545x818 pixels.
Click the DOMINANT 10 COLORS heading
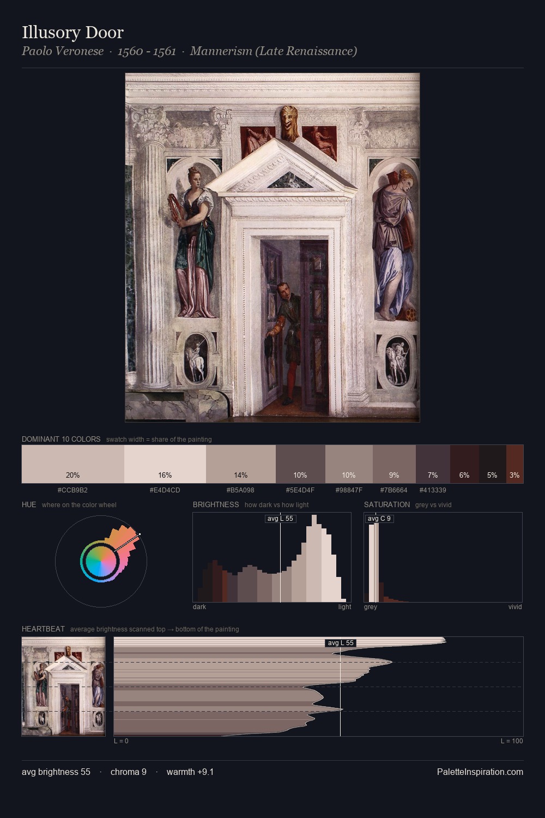click(x=61, y=439)
